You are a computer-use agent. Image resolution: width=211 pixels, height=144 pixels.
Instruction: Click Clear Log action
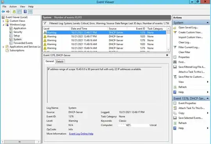(184, 43)
